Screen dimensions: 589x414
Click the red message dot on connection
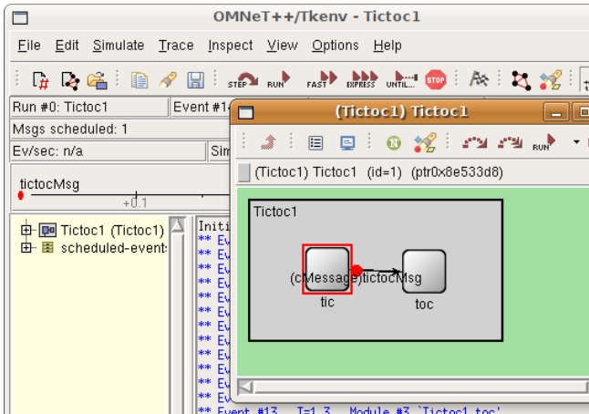tap(356, 270)
